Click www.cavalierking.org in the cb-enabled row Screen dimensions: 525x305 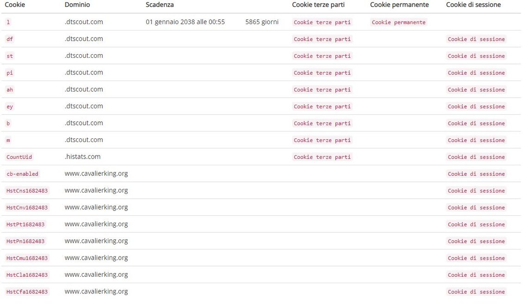point(96,174)
